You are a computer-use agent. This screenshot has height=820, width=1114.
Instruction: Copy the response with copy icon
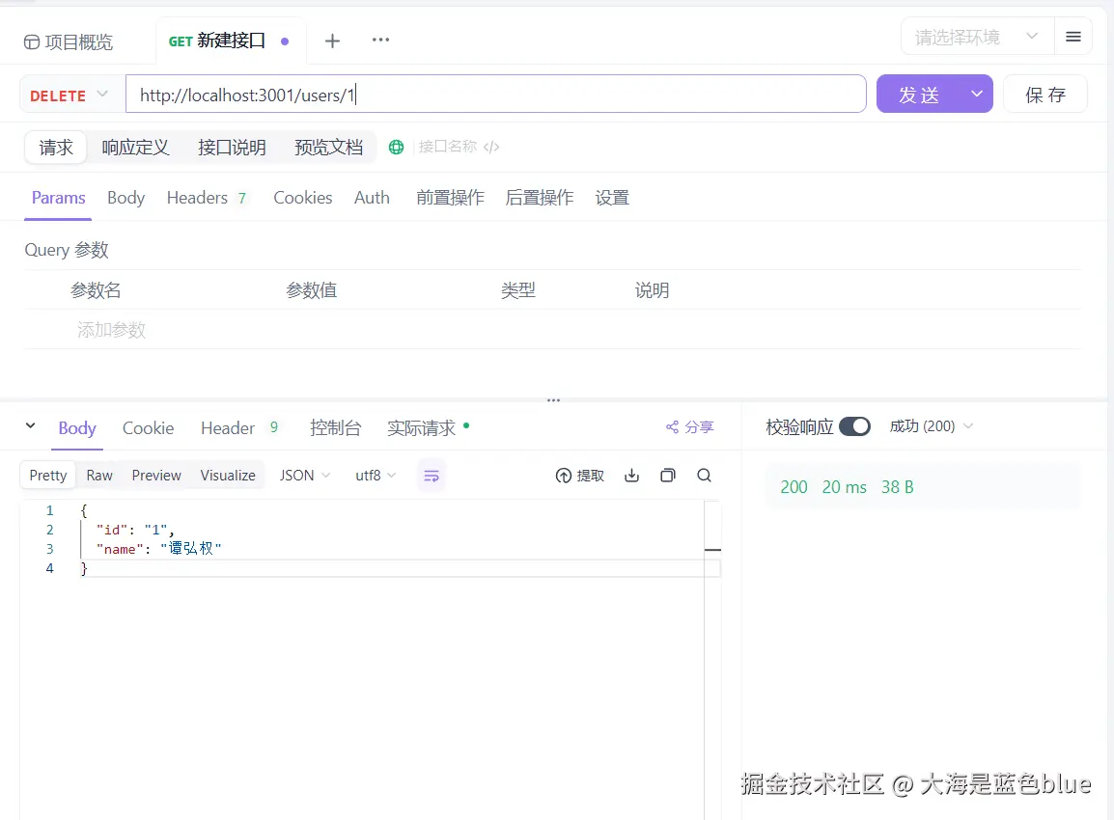(668, 476)
